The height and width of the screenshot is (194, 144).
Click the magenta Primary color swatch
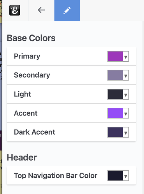pos(115,56)
